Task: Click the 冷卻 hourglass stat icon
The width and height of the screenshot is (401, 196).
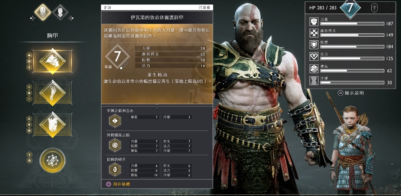Action: tap(314, 81)
